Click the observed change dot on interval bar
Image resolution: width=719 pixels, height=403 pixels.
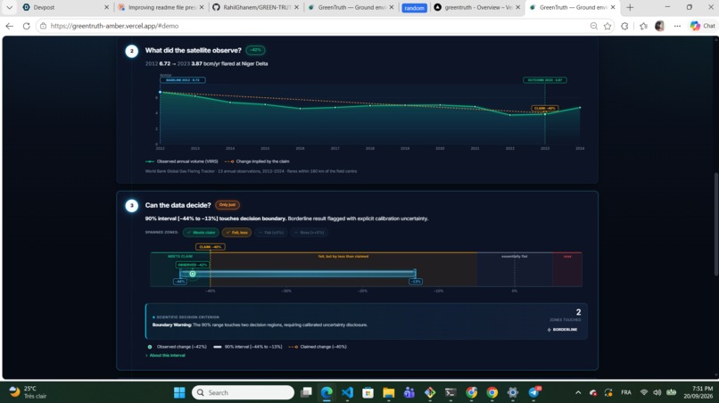click(x=193, y=274)
